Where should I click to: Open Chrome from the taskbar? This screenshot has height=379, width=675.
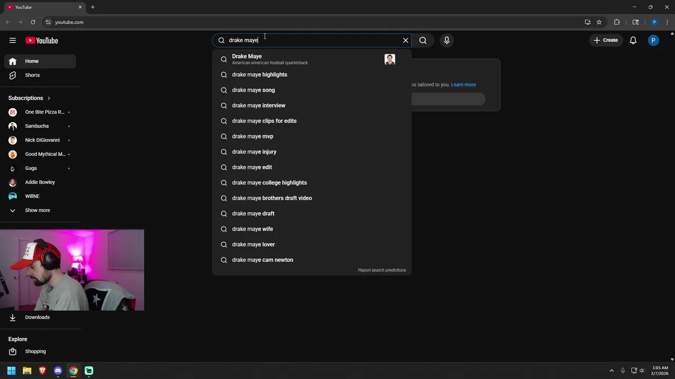[x=73, y=371]
